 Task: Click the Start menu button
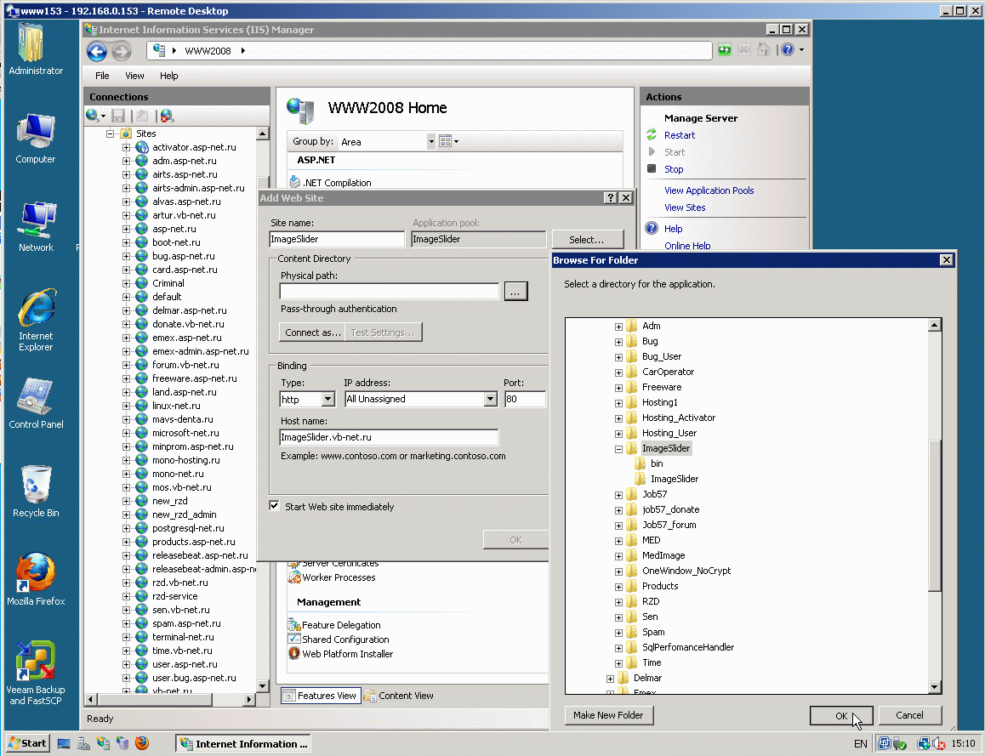click(x=28, y=743)
